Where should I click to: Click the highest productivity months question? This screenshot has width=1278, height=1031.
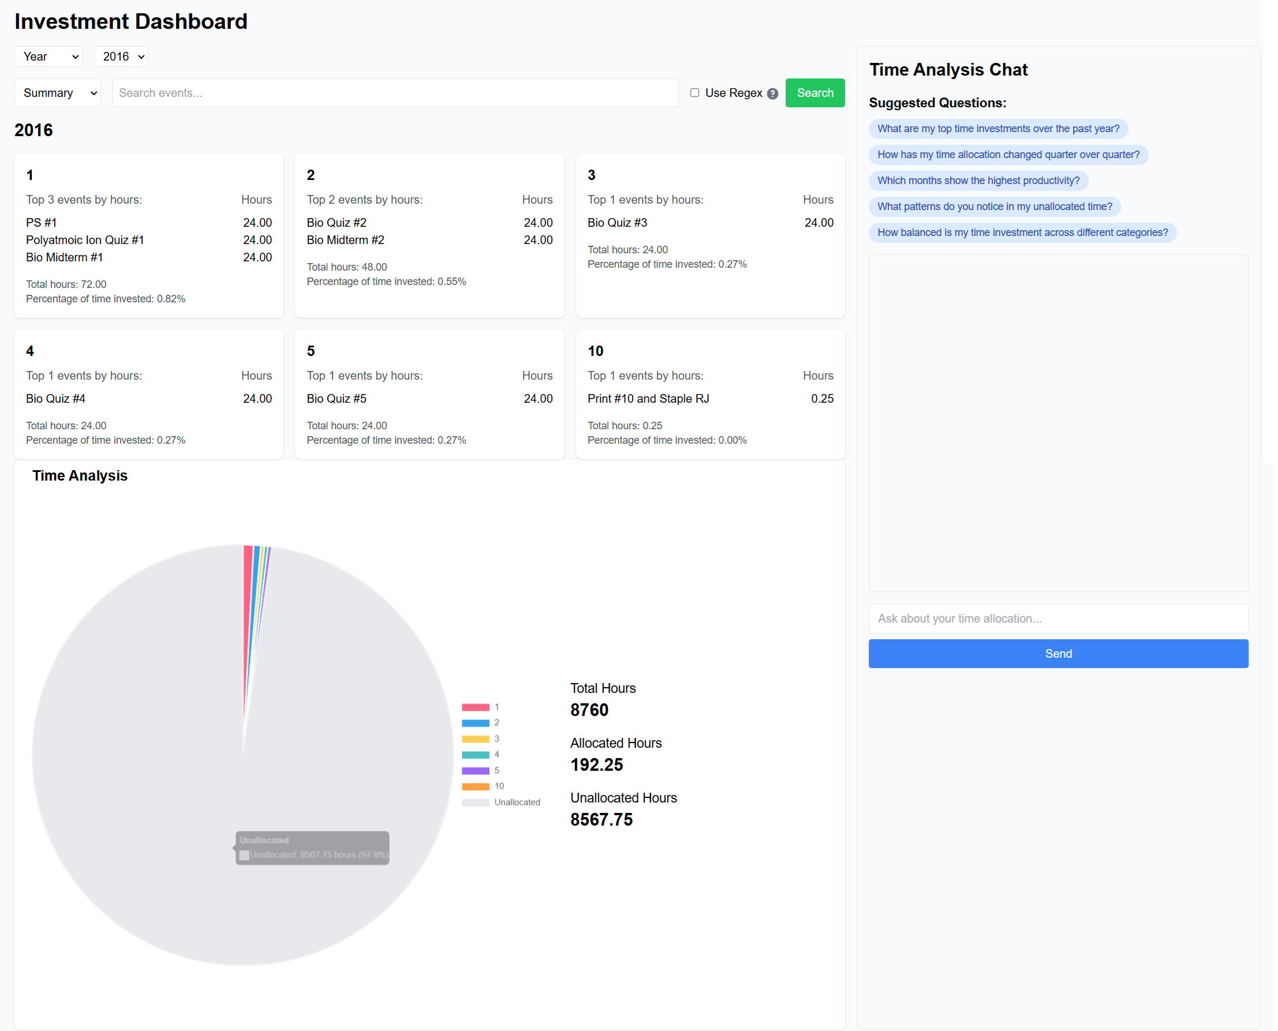(x=978, y=181)
